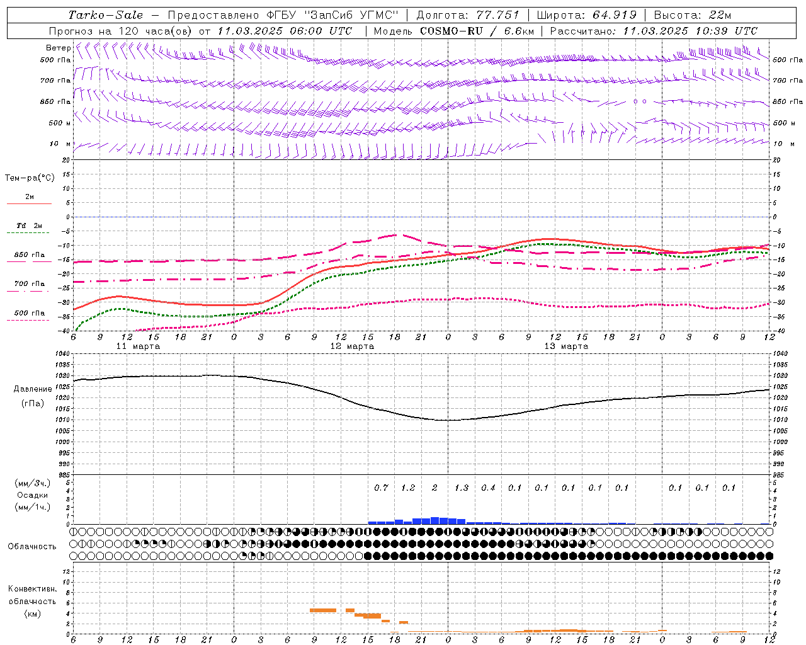The width and height of the screenshot is (806, 645).
Task: Click the precipitation value '1.3'
Action: (462, 488)
